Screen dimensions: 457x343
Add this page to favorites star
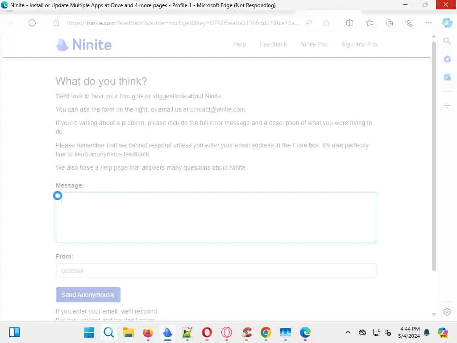(x=326, y=23)
